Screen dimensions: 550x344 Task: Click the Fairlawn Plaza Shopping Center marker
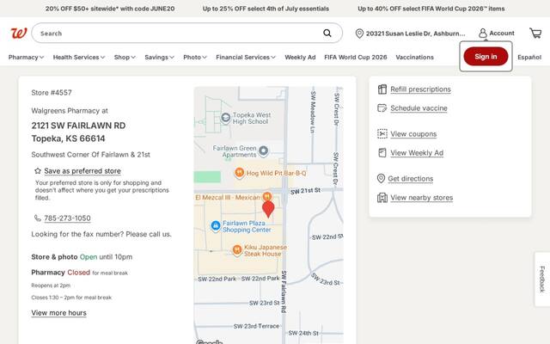[x=216, y=225]
